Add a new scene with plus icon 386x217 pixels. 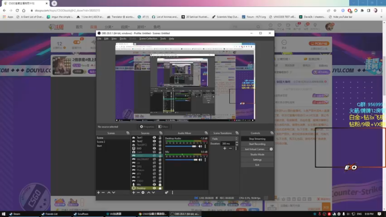click(98, 192)
